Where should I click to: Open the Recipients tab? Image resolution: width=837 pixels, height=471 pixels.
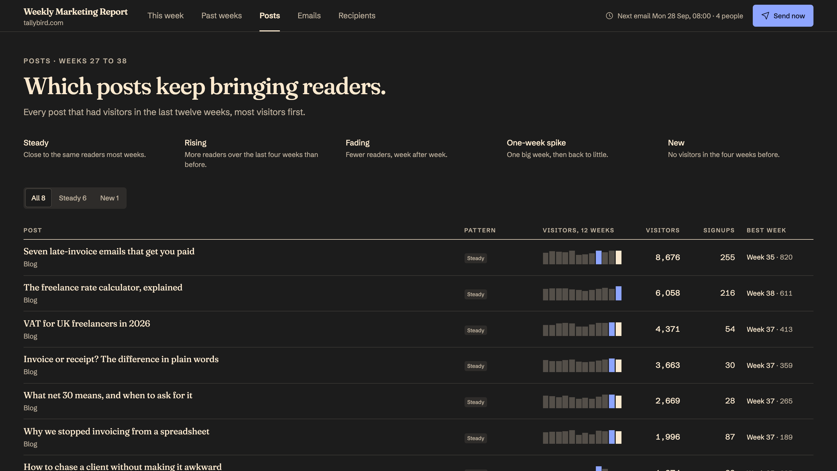[357, 16]
